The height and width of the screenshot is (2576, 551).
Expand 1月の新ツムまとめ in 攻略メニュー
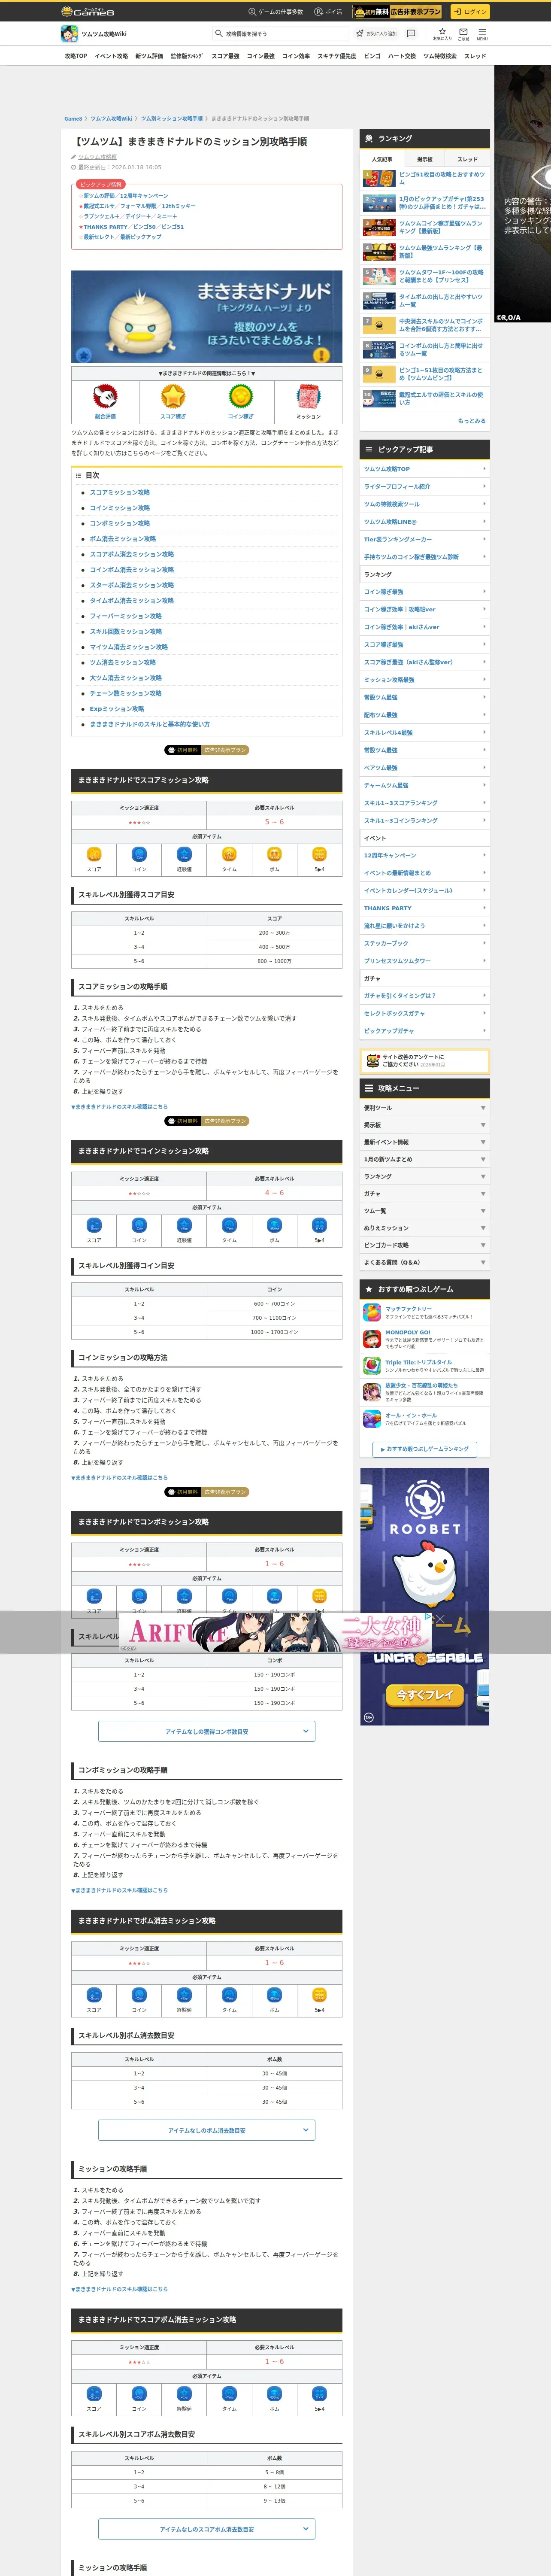[425, 1159]
